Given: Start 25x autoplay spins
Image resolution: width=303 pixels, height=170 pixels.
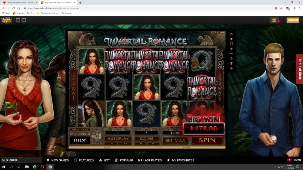Looking at the screenshot, I should coord(125,144).
